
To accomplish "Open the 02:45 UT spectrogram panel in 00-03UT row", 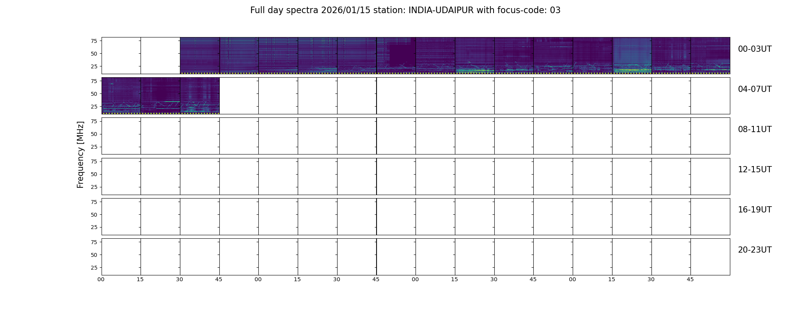I will click(x=553, y=56).
